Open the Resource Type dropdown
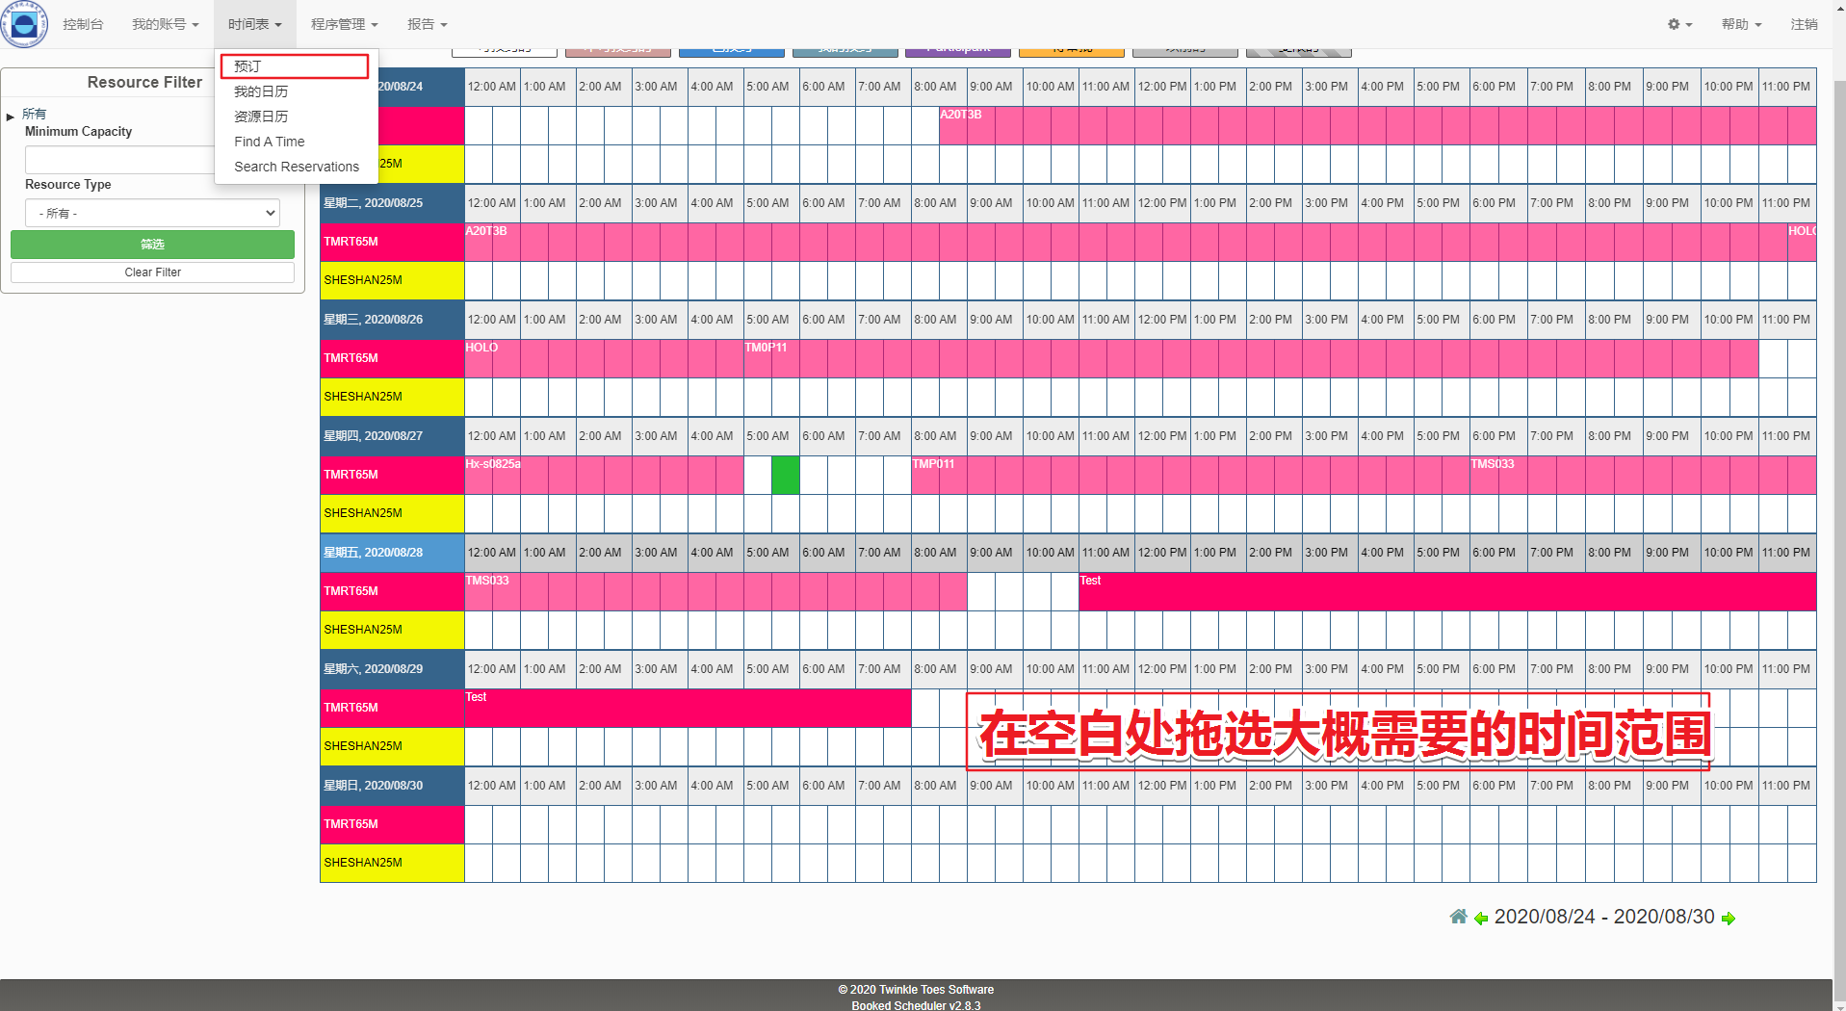The height and width of the screenshot is (1011, 1846). tap(152, 213)
